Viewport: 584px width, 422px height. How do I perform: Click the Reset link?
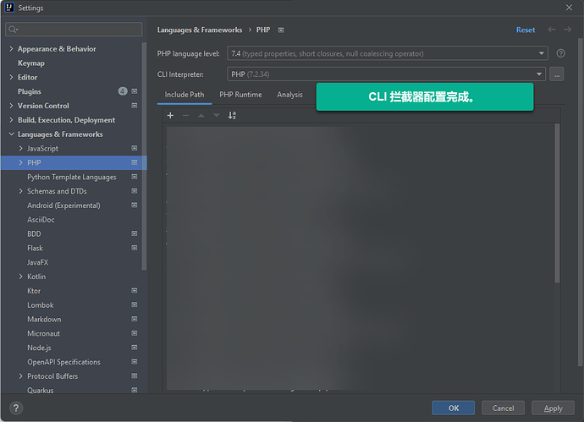526,30
